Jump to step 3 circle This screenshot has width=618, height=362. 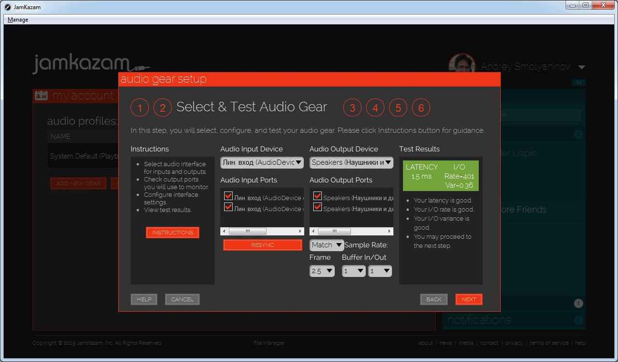pos(352,108)
